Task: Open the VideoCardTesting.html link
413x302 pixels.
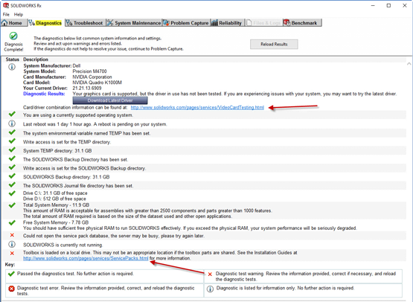Action: click(x=197, y=107)
